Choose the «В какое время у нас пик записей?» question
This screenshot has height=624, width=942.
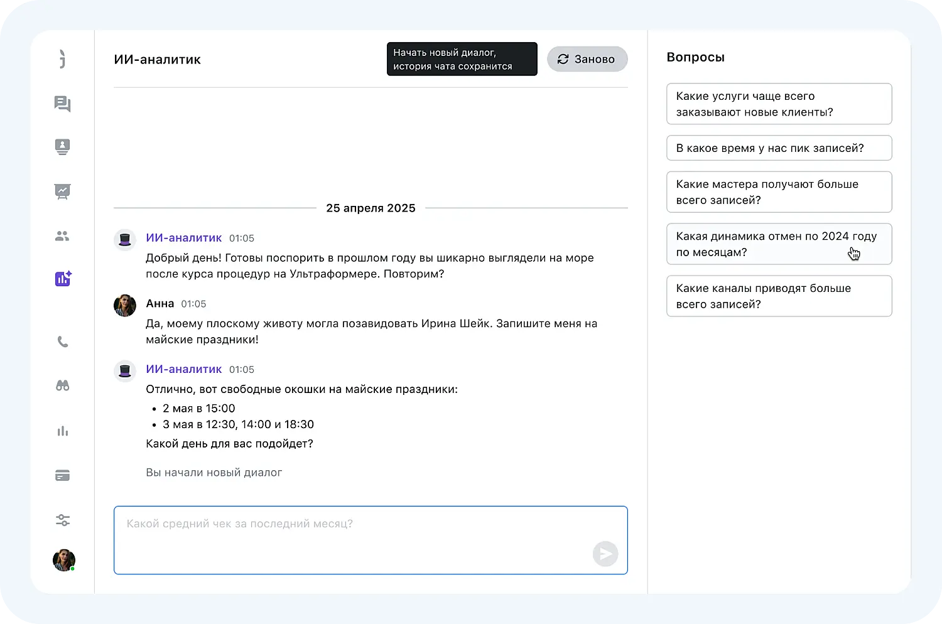[x=779, y=148]
